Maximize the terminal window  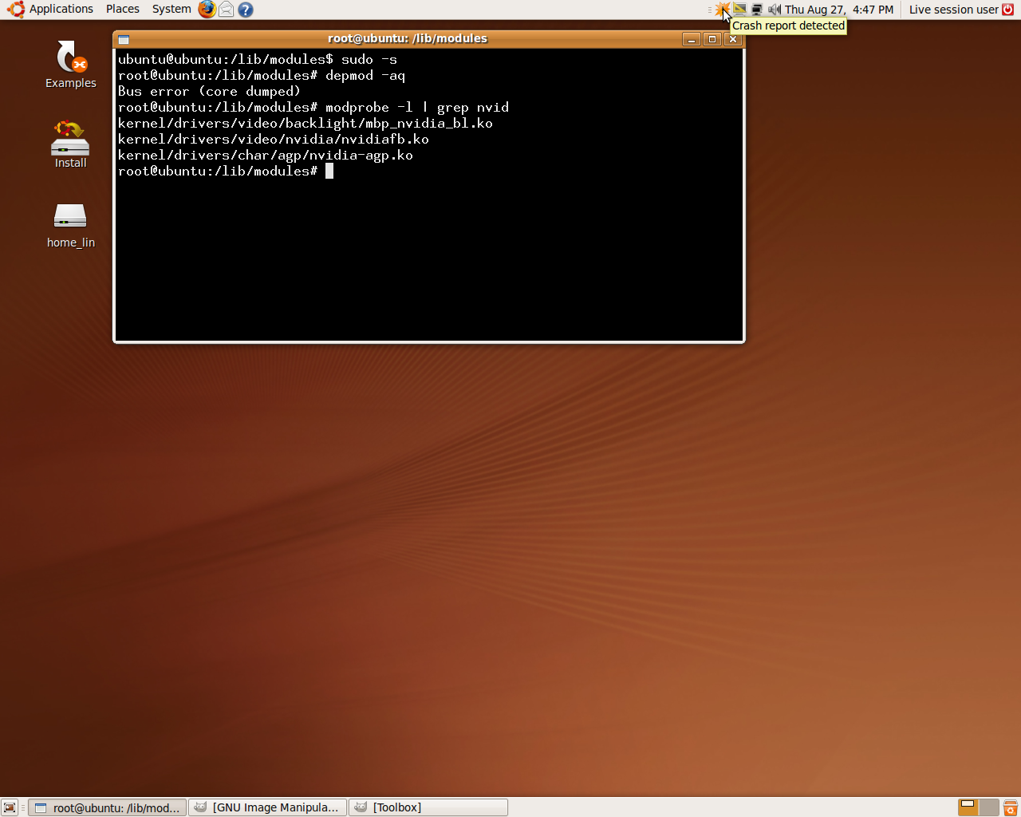tap(712, 39)
